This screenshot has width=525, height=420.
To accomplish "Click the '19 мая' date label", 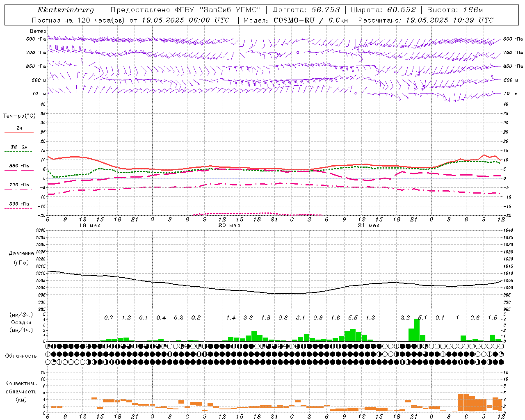I will [x=90, y=226].
